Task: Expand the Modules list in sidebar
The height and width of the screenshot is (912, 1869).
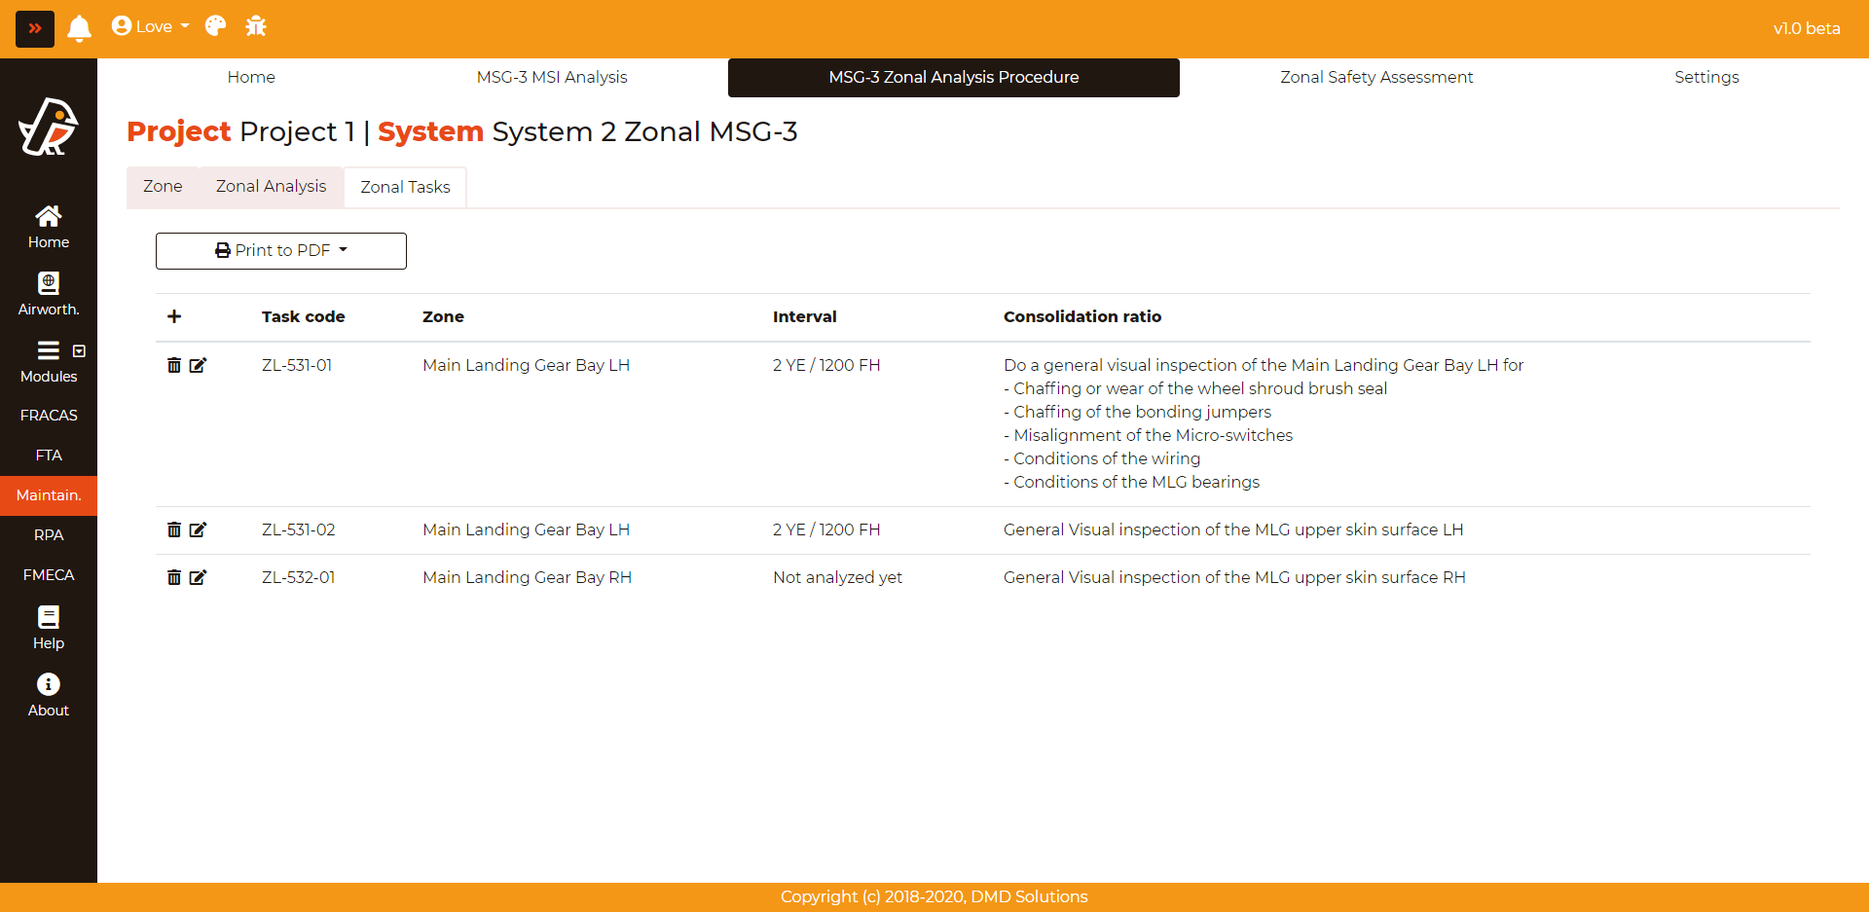Action: [x=49, y=361]
